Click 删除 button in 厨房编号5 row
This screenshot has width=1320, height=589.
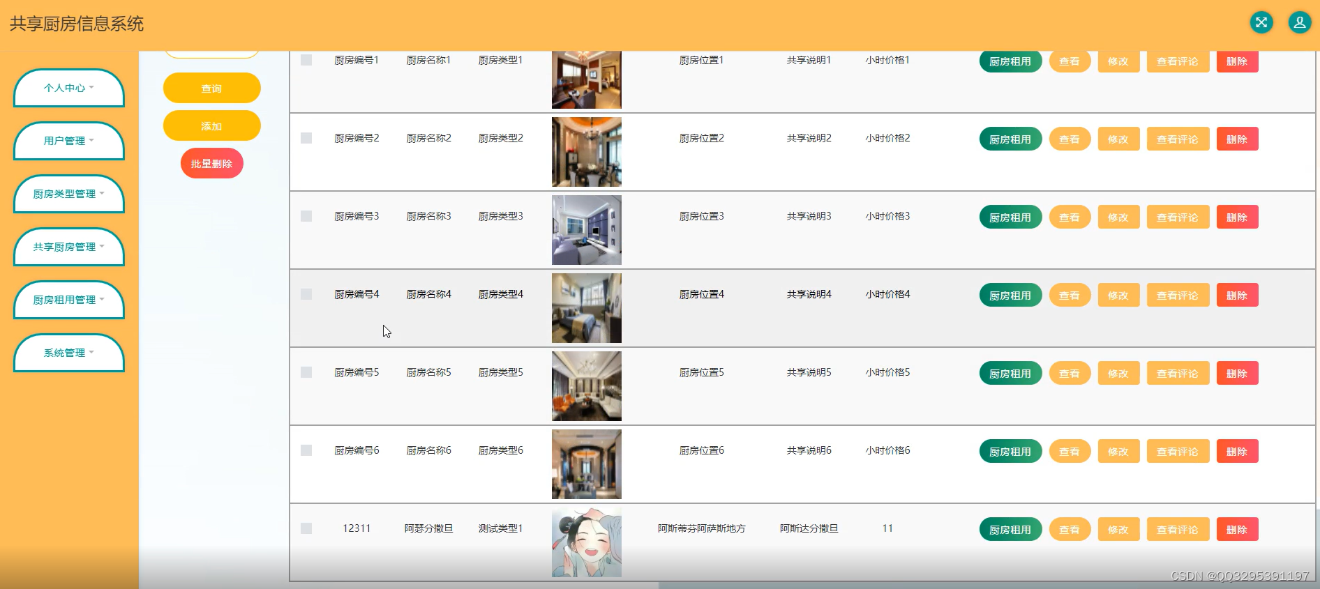click(x=1237, y=374)
